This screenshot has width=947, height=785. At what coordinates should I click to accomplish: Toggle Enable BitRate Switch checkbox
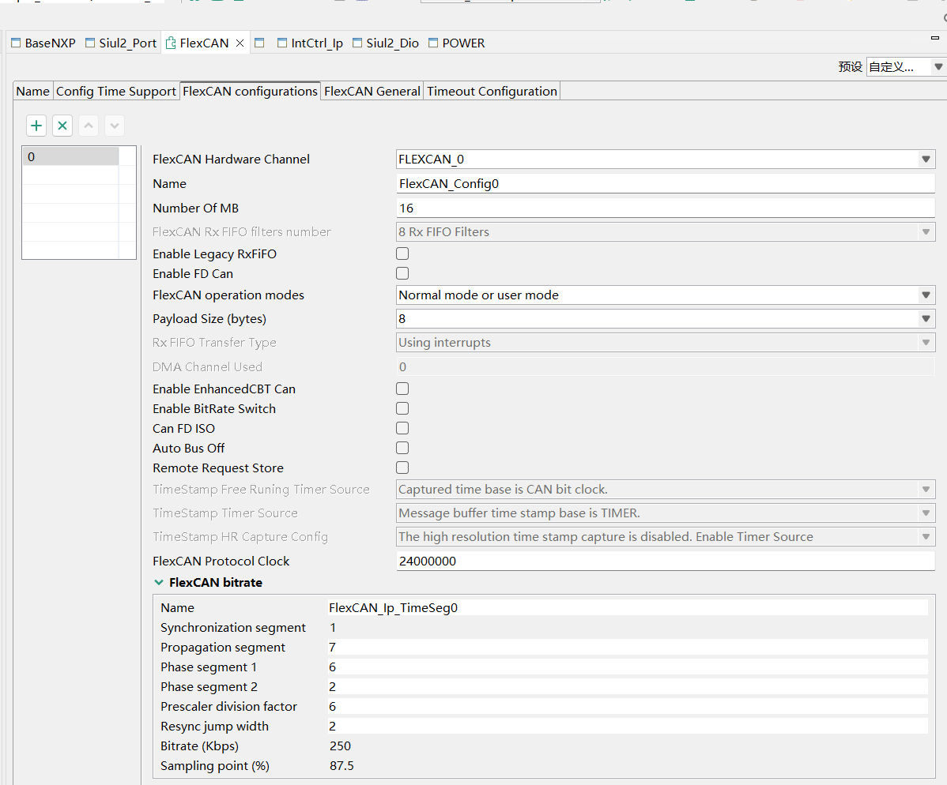(402, 408)
